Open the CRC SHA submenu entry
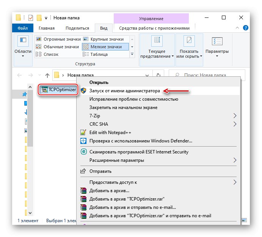 159,124
